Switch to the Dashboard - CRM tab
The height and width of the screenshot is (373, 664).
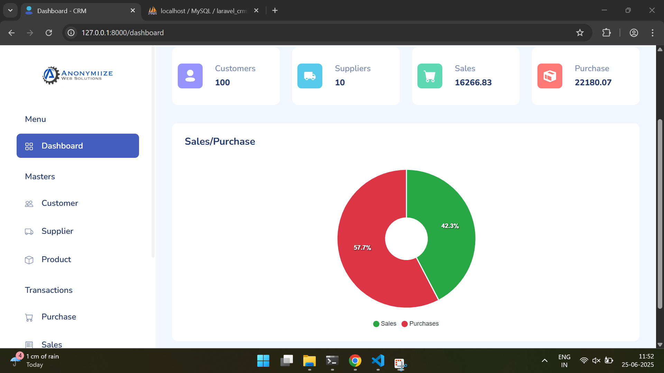pyautogui.click(x=81, y=11)
